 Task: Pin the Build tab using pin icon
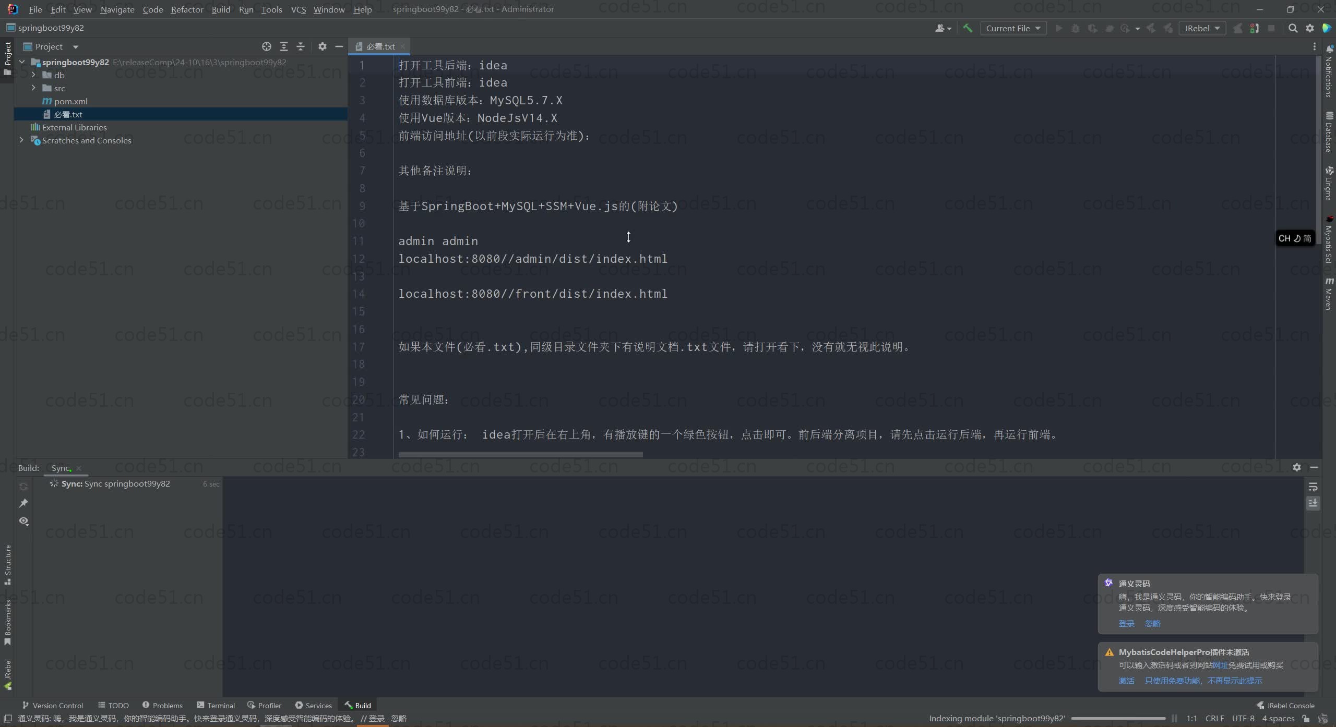point(23,503)
